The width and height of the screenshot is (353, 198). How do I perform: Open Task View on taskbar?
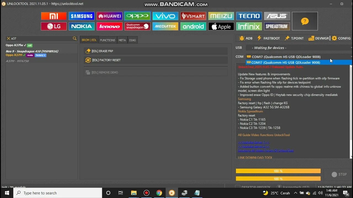(121, 193)
